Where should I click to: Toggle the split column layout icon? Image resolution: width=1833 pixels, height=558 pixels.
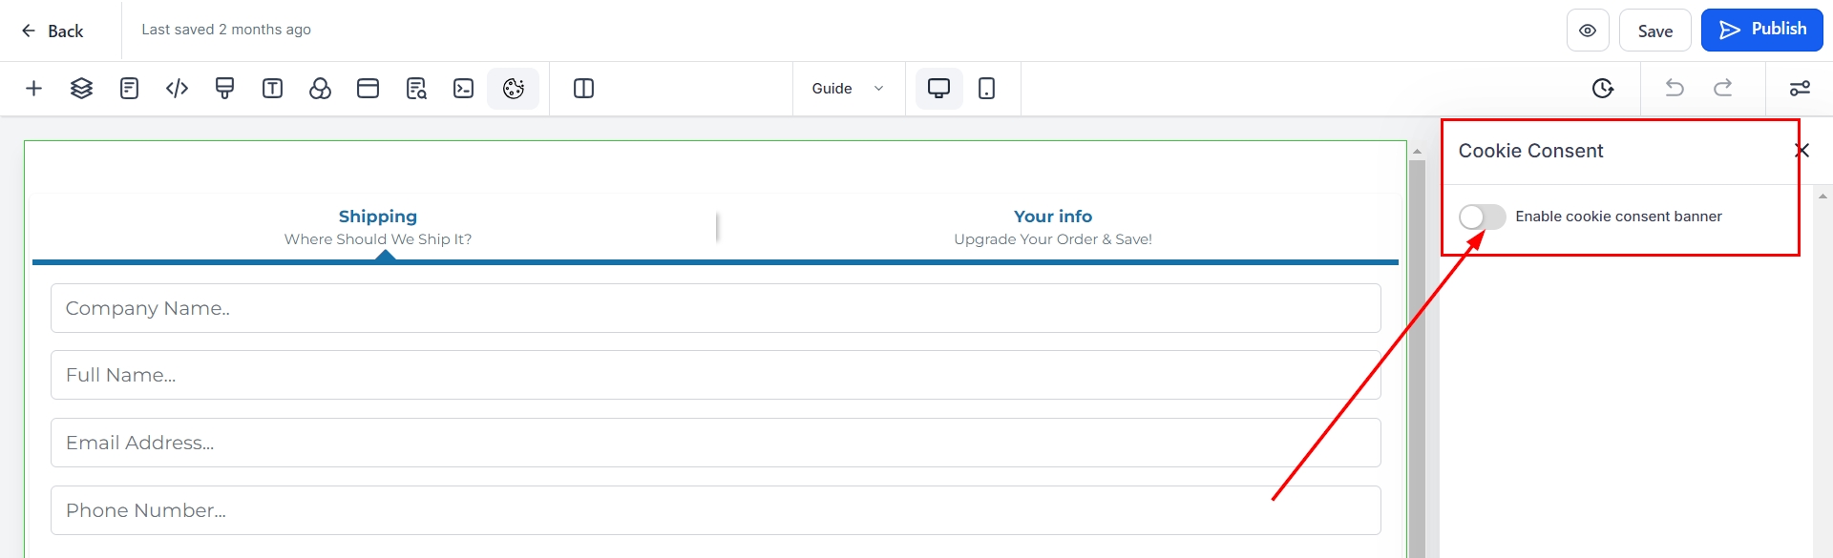click(583, 89)
